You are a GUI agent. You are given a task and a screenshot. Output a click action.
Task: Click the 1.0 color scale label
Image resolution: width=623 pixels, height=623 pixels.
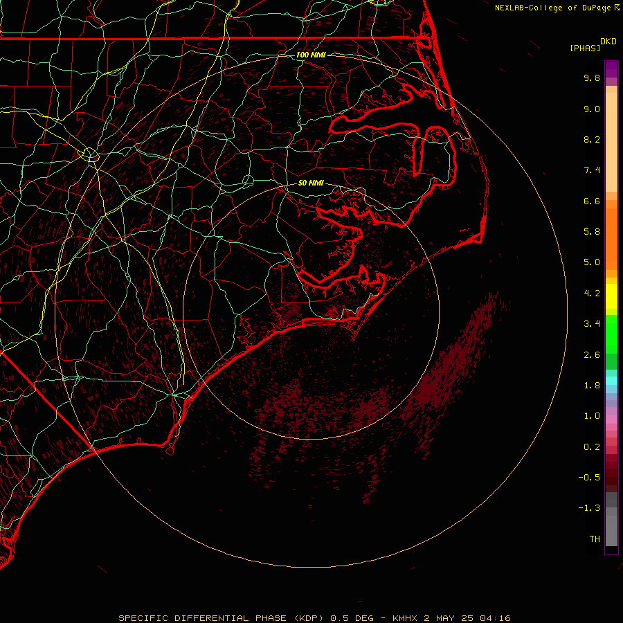pos(592,416)
